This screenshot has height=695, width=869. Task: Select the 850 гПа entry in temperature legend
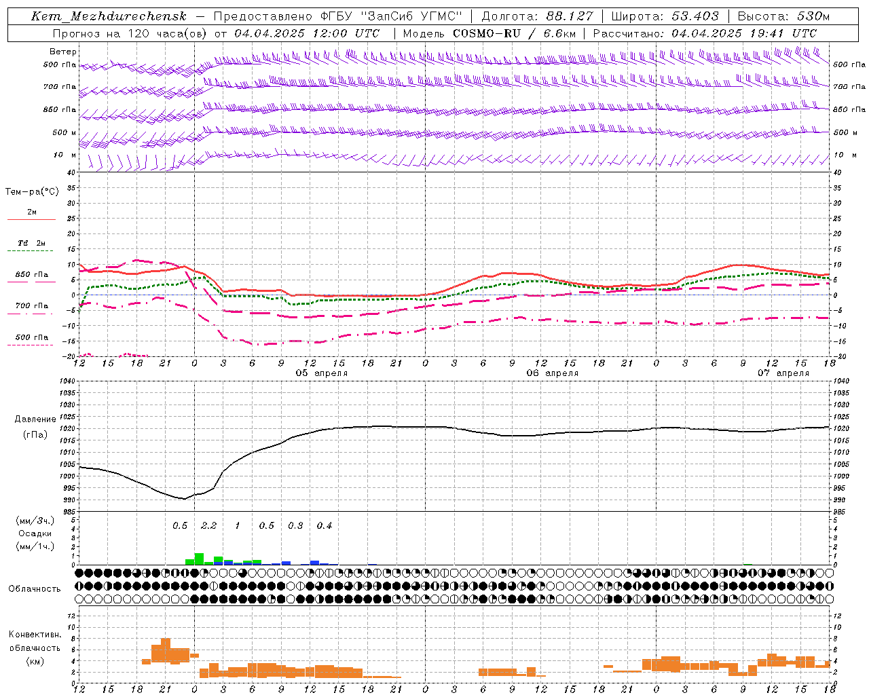point(32,275)
